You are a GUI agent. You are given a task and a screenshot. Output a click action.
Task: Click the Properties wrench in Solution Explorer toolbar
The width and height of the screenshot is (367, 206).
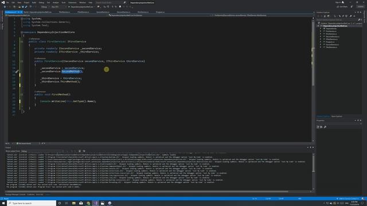[350, 16]
